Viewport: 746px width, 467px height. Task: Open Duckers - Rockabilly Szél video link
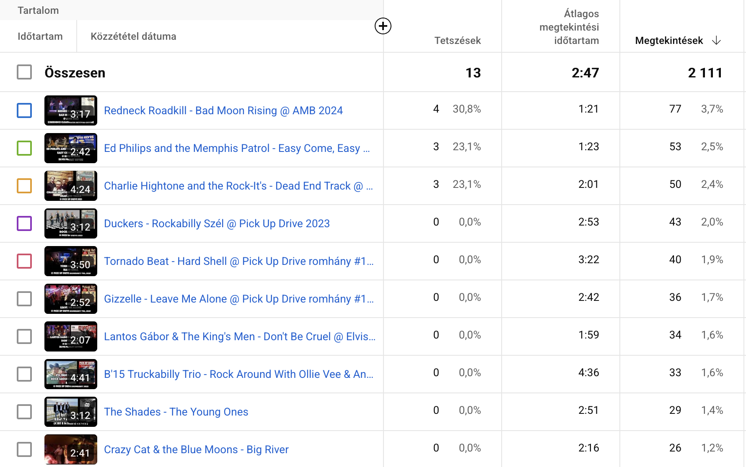point(217,223)
